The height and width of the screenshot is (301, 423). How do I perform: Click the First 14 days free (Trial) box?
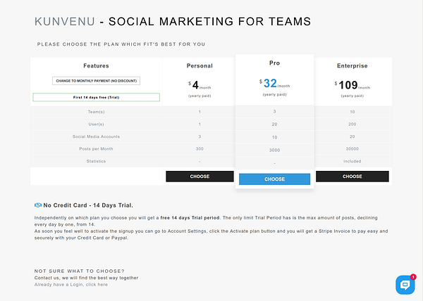click(97, 97)
